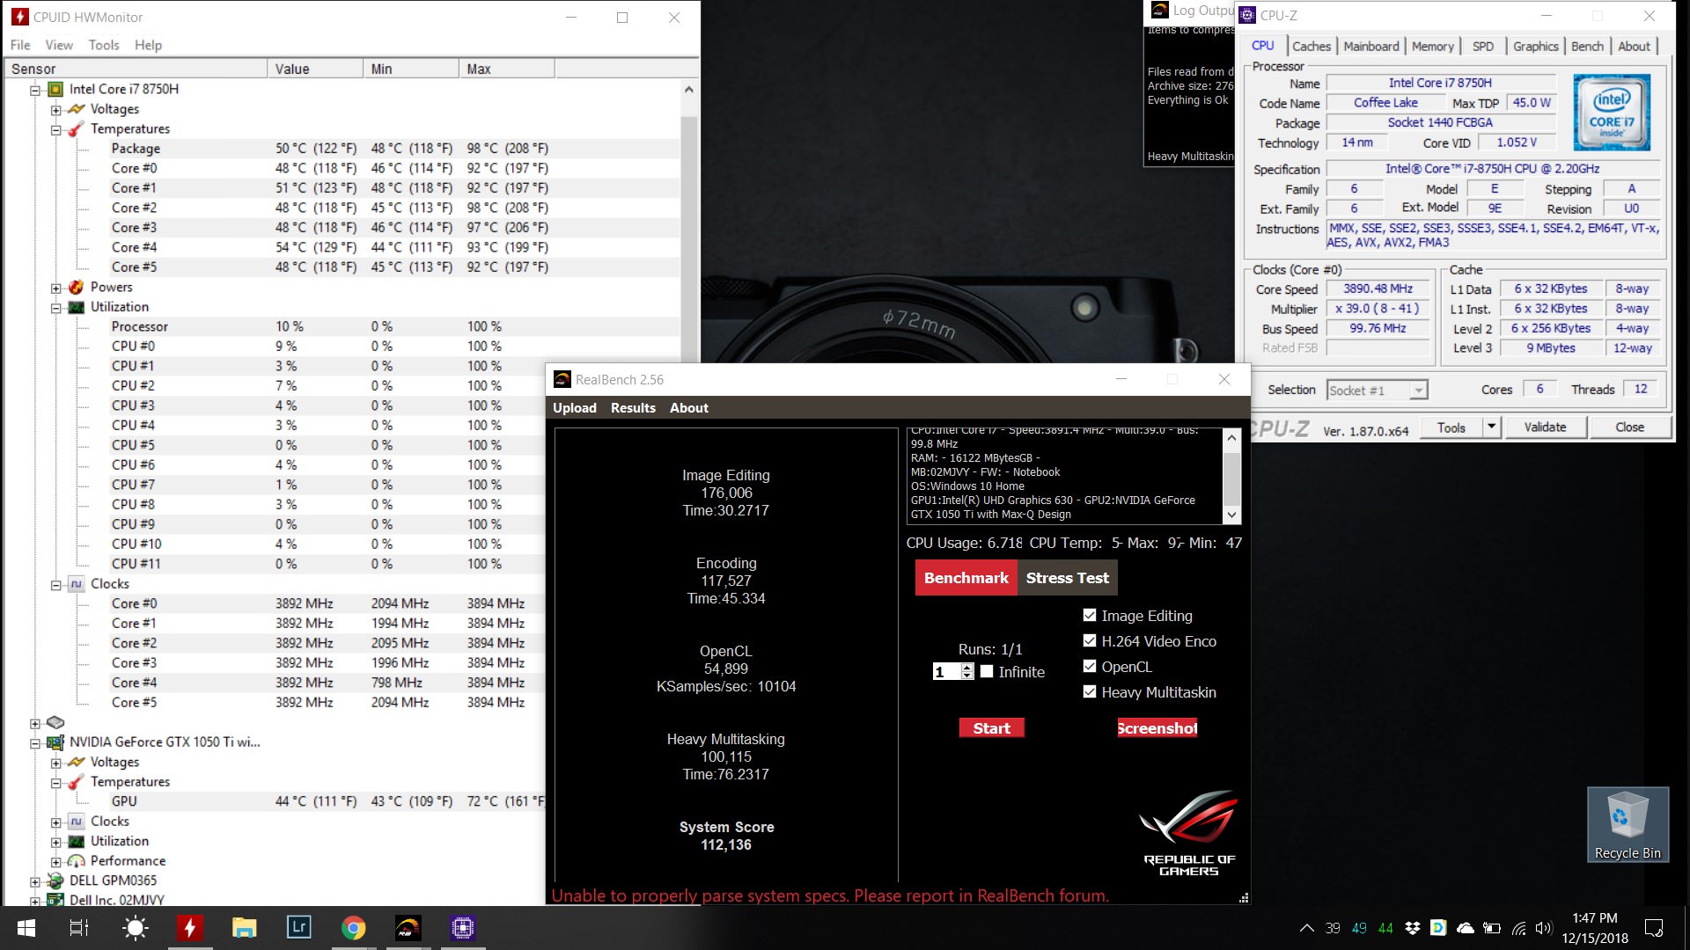Click the clock showing 1:47 PM in the taskbar

click(1594, 918)
